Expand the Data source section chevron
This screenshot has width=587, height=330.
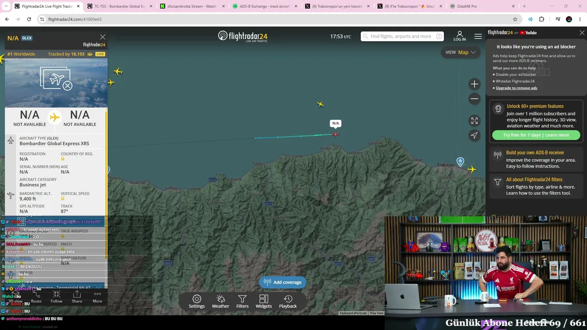tap(99, 287)
